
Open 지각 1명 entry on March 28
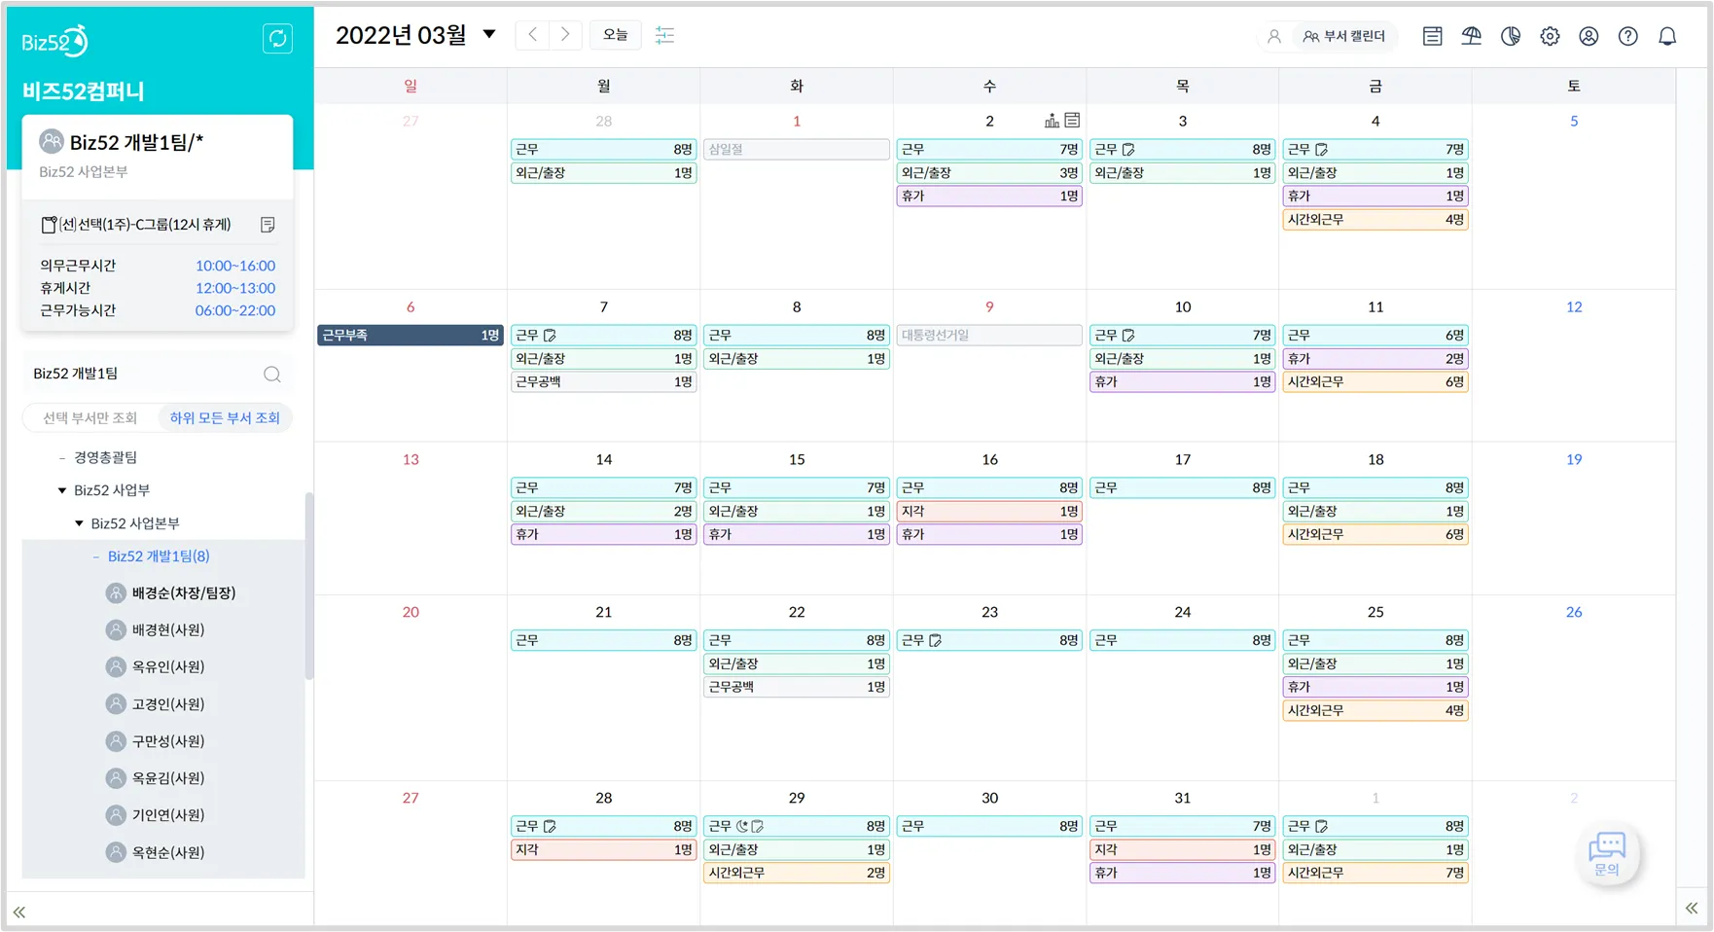point(604,850)
